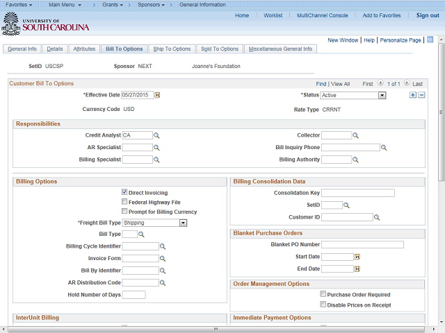The width and height of the screenshot is (445, 333).
Task: Uncheck the Direct Invoicing checkbox
Action: [124, 192]
